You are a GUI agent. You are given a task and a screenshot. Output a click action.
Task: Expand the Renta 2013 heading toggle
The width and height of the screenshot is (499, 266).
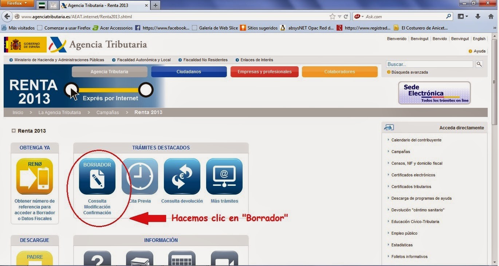coord(13,131)
